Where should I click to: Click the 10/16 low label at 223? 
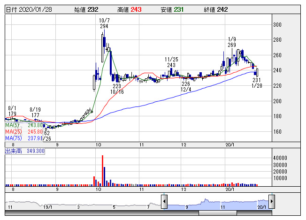[x=117, y=89]
